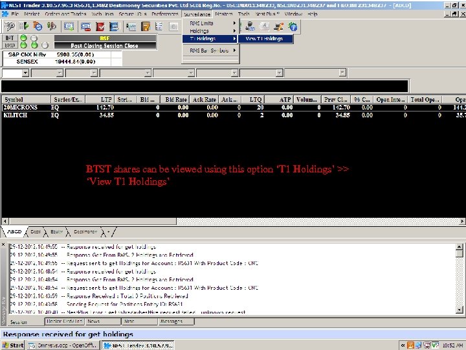
Task: Open the Dealer Ord/Trd message tab
Action: pyautogui.click(x=65, y=321)
